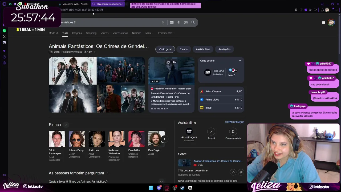Click Opera flow send icon
341x192 pixels.
310,10
